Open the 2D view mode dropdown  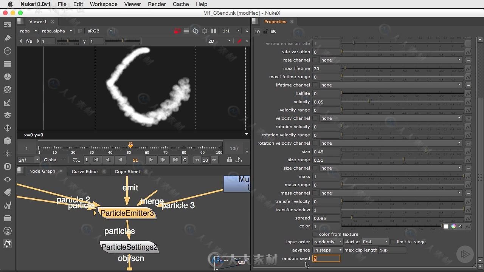pos(219,41)
